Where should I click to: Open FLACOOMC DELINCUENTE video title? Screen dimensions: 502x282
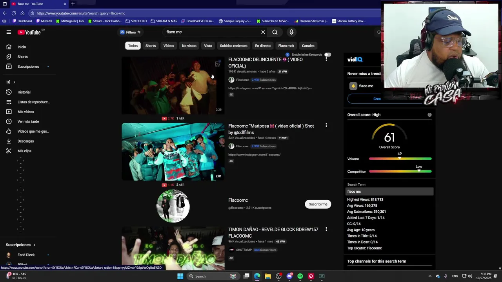tap(266, 63)
